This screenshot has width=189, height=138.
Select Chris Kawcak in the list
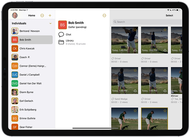click(x=32, y=49)
